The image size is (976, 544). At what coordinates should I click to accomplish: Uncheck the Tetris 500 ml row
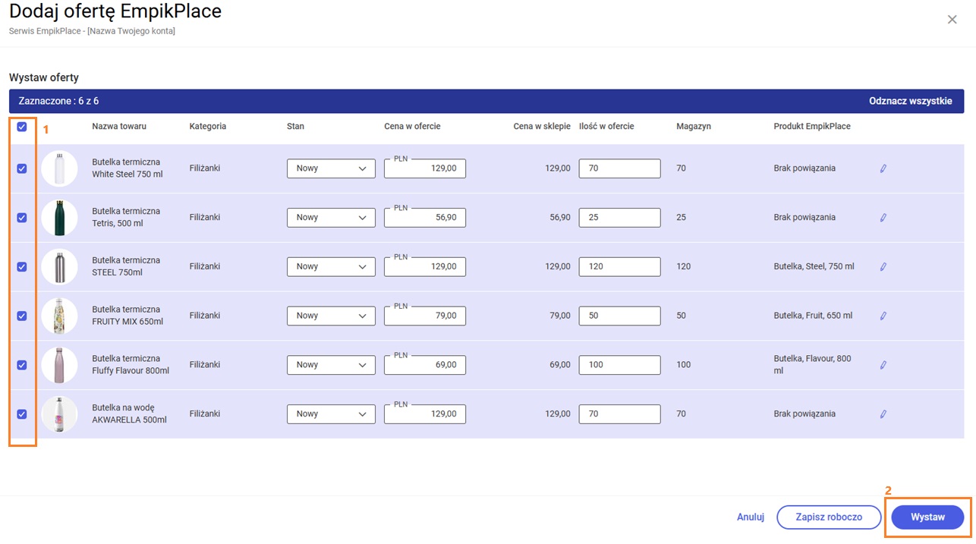[22, 218]
